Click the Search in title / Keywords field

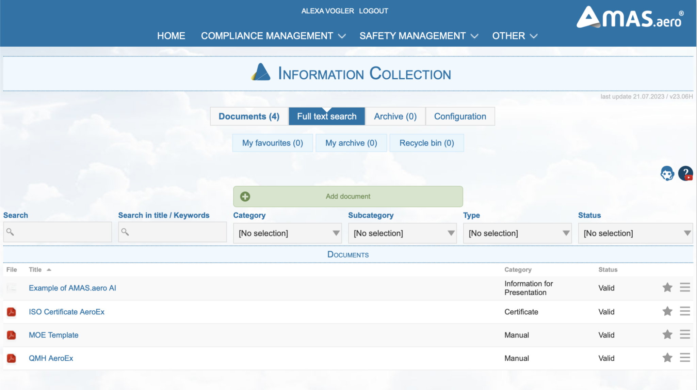(x=172, y=232)
